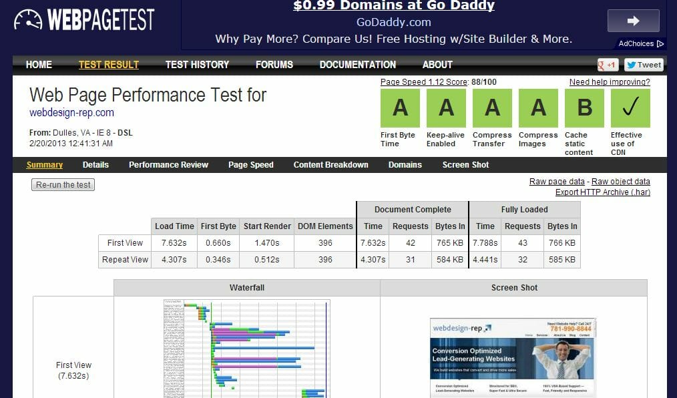This screenshot has width=677, height=398.
Task: Open the Page Speed 1.12 Score link
Action: 424,82
